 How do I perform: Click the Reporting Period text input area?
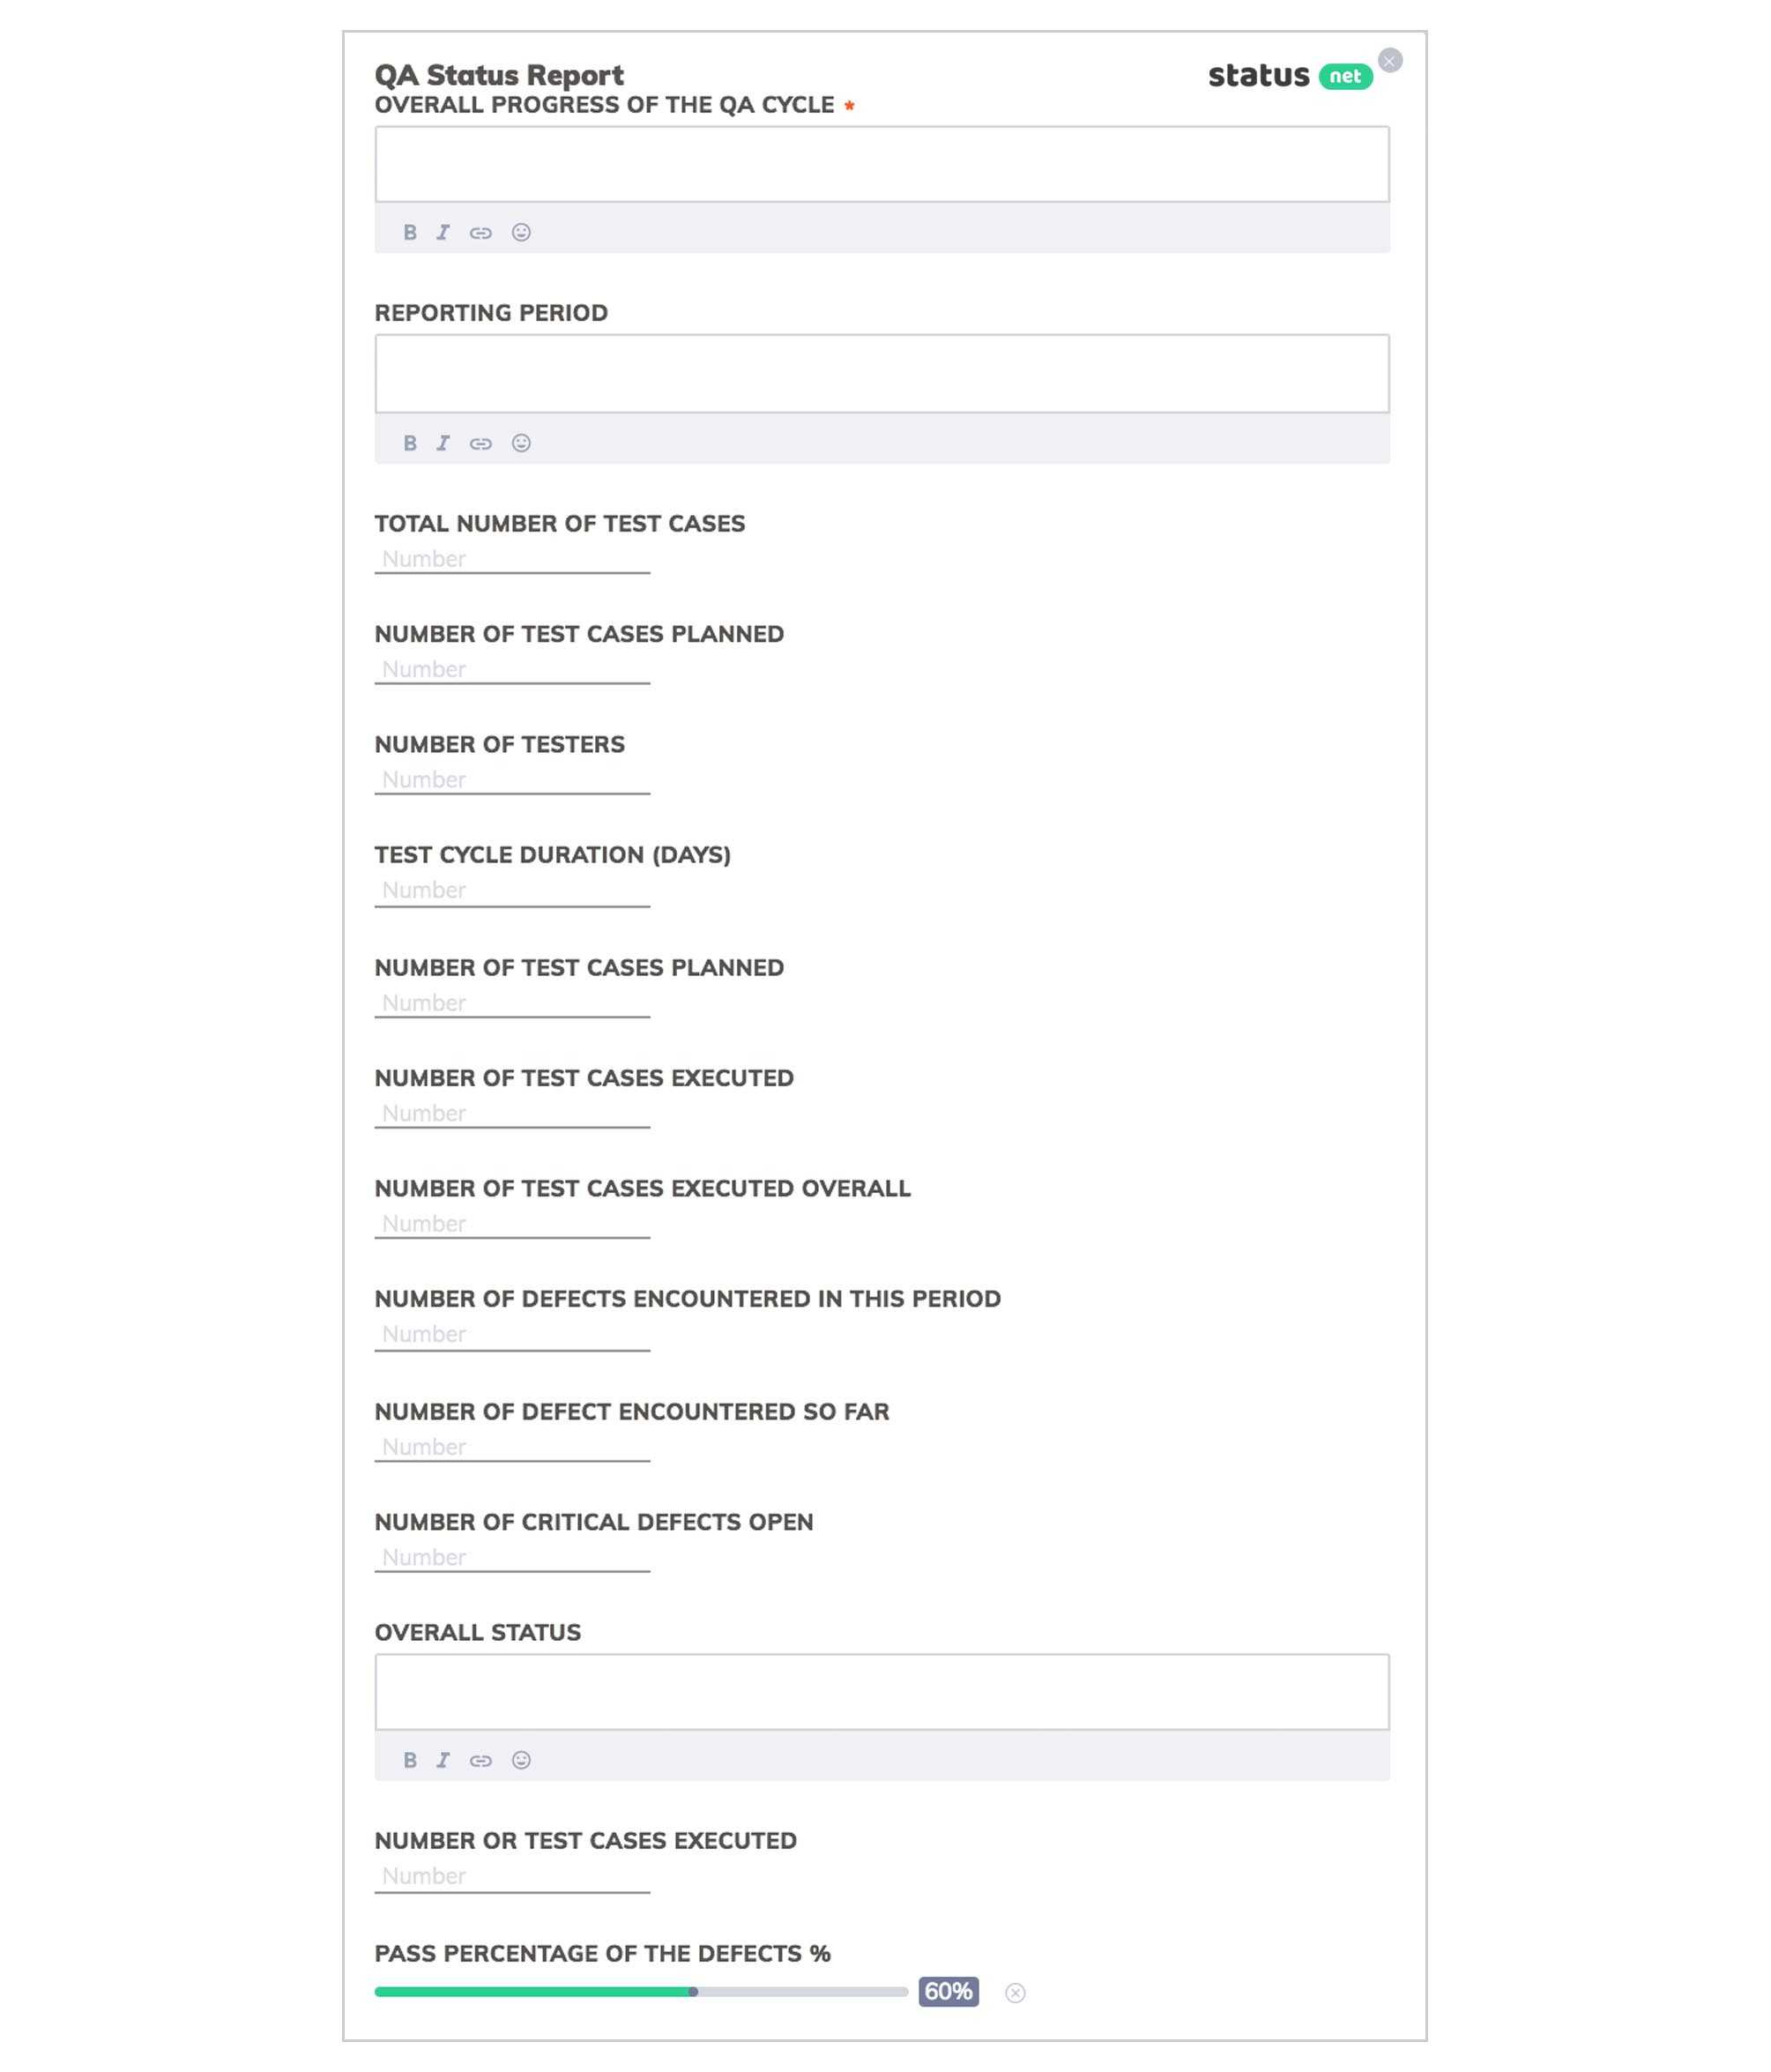pyautogui.click(x=881, y=373)
